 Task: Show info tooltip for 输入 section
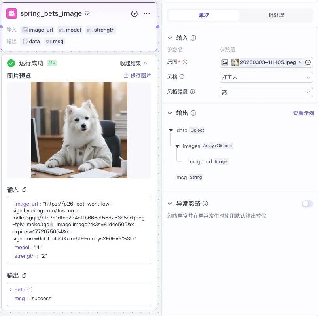click(193, 38)
